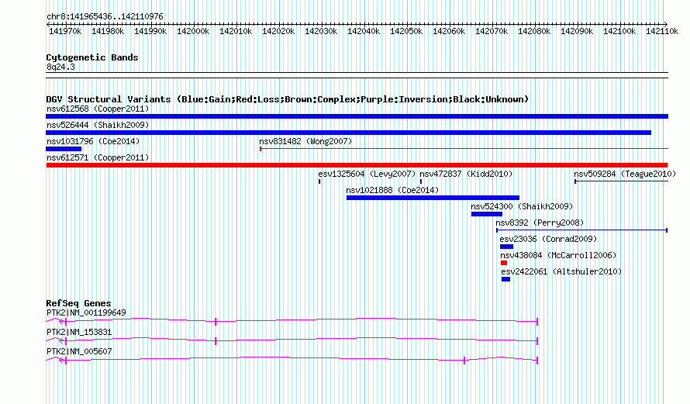Click the 142110k ruler tick label
Screen dimensions: 690x404
[662, 32]
